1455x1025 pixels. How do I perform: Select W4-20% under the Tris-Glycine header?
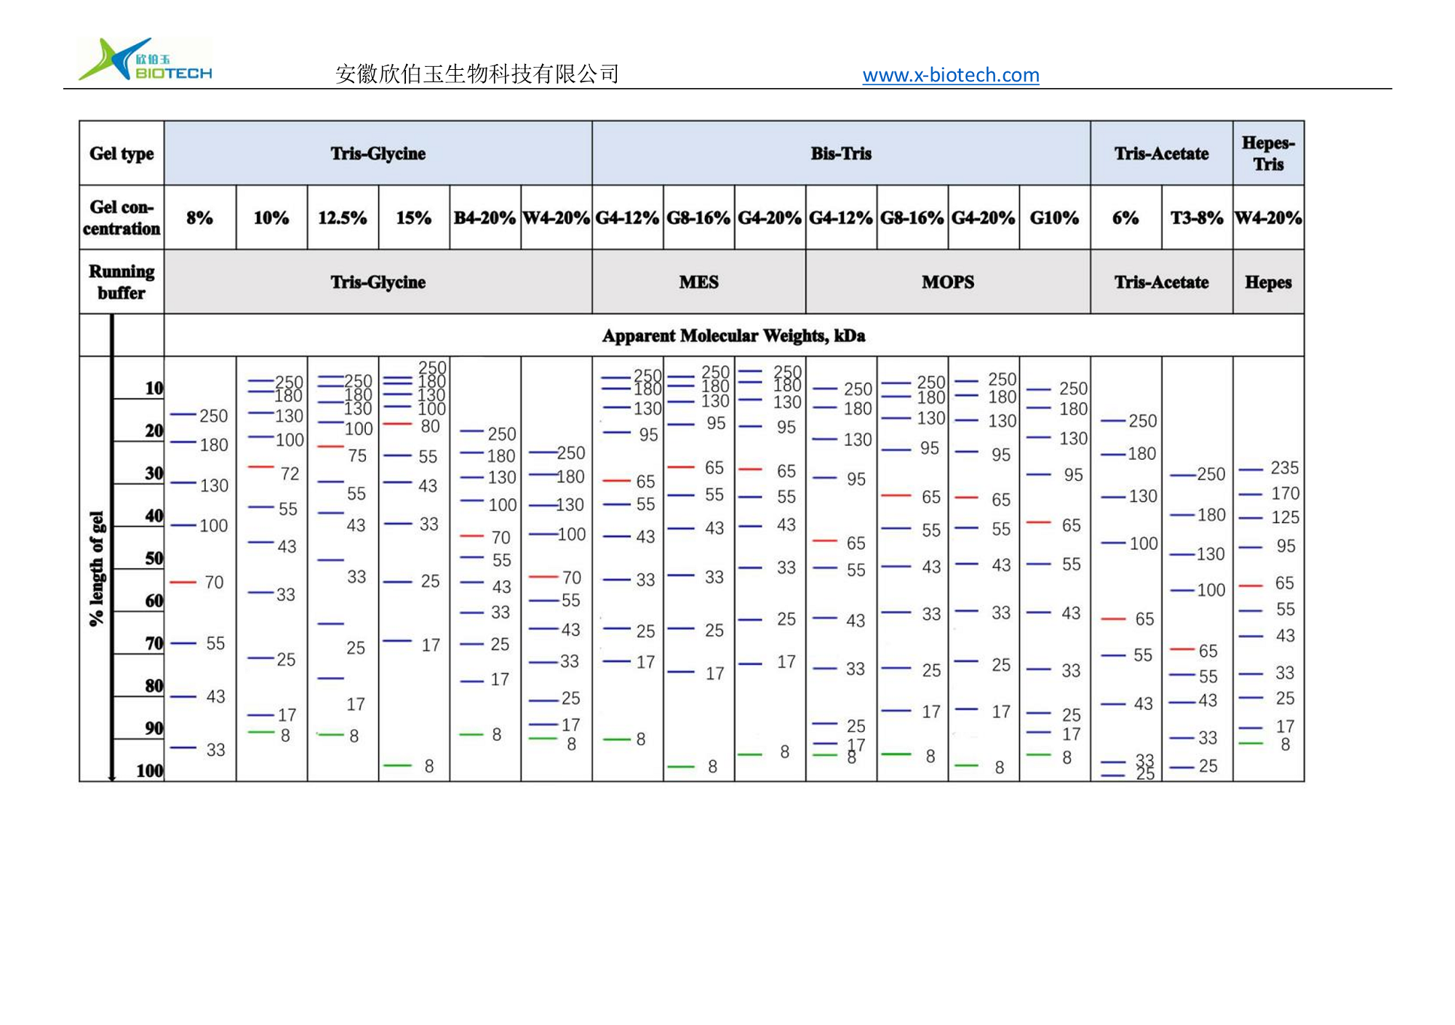click(x=556, y=218)
